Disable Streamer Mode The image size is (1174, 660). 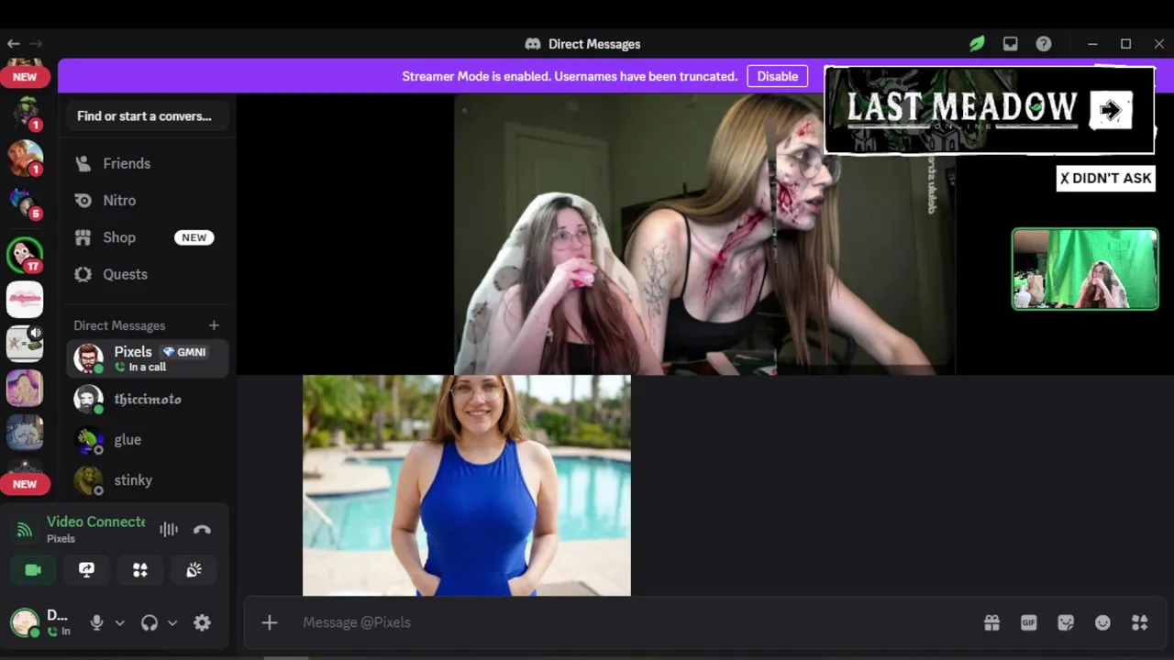click(777, 76)
